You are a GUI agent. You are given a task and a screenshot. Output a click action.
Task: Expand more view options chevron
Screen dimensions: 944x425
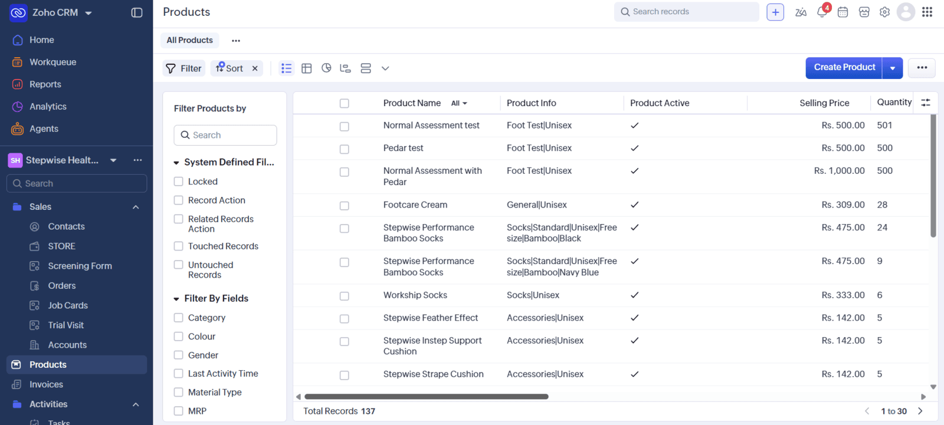[x=385, y=68]
